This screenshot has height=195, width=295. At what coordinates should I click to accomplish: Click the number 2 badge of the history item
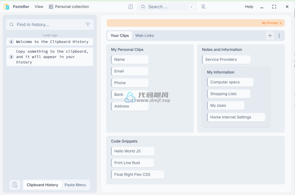click(11, 57)
